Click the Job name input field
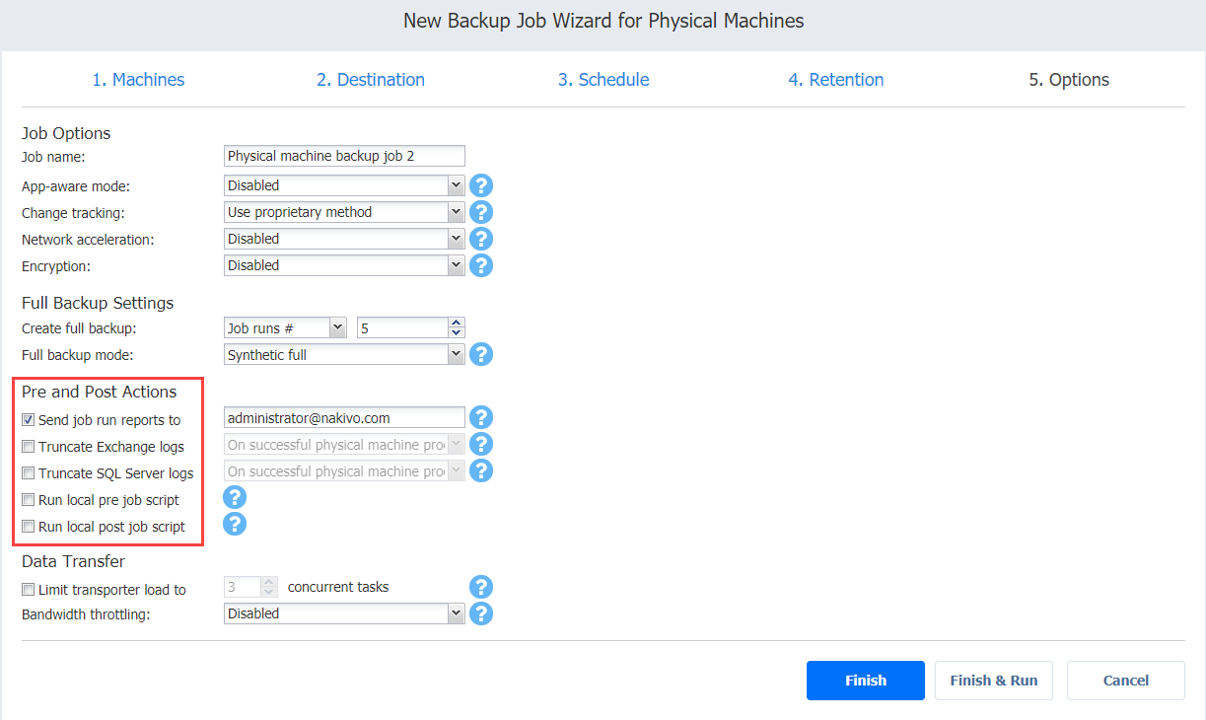This screenshot has height=720, width=1206. tap(344, 156)
